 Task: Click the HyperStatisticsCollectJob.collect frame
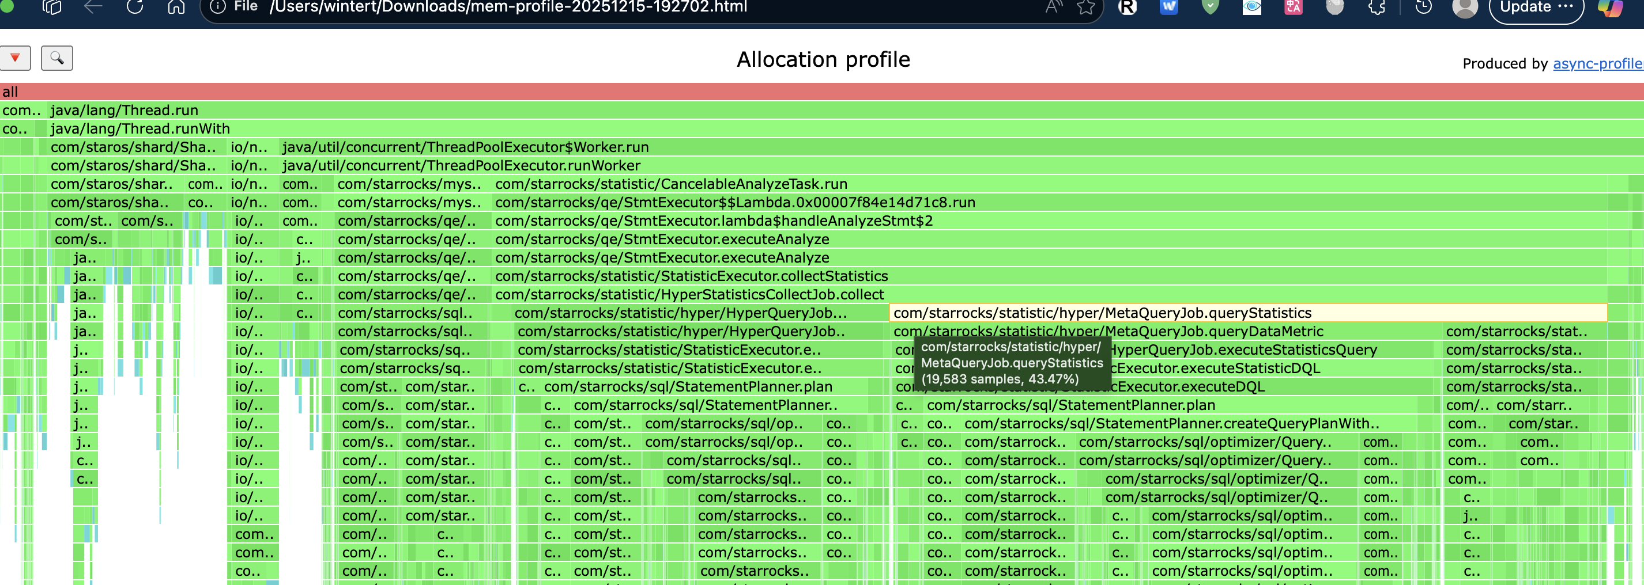tap(689, 294)
